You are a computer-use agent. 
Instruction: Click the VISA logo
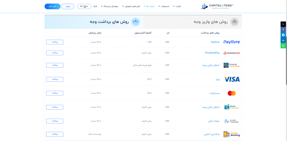(232, 79)
